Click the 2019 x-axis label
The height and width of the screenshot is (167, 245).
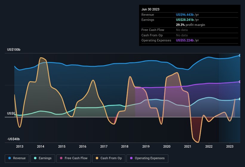146,146
